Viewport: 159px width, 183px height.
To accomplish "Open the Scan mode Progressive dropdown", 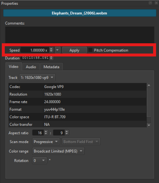I will 46,142.
